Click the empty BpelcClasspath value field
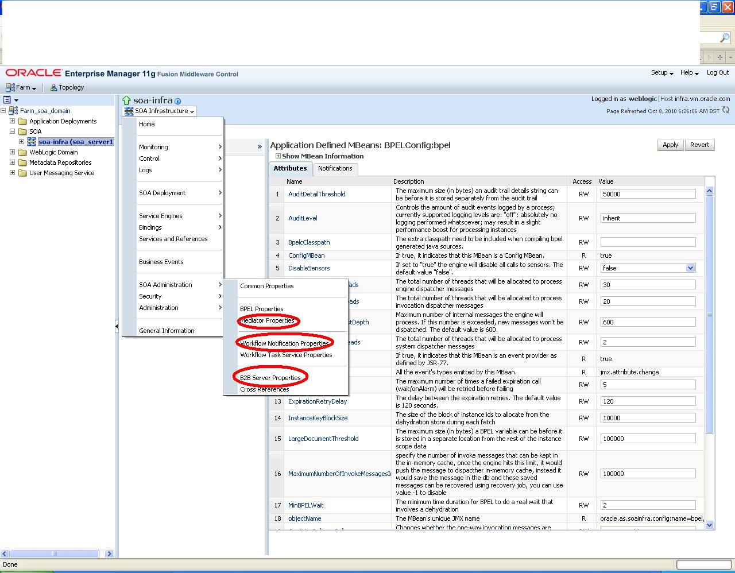735x573 pixels. point(648,242)
